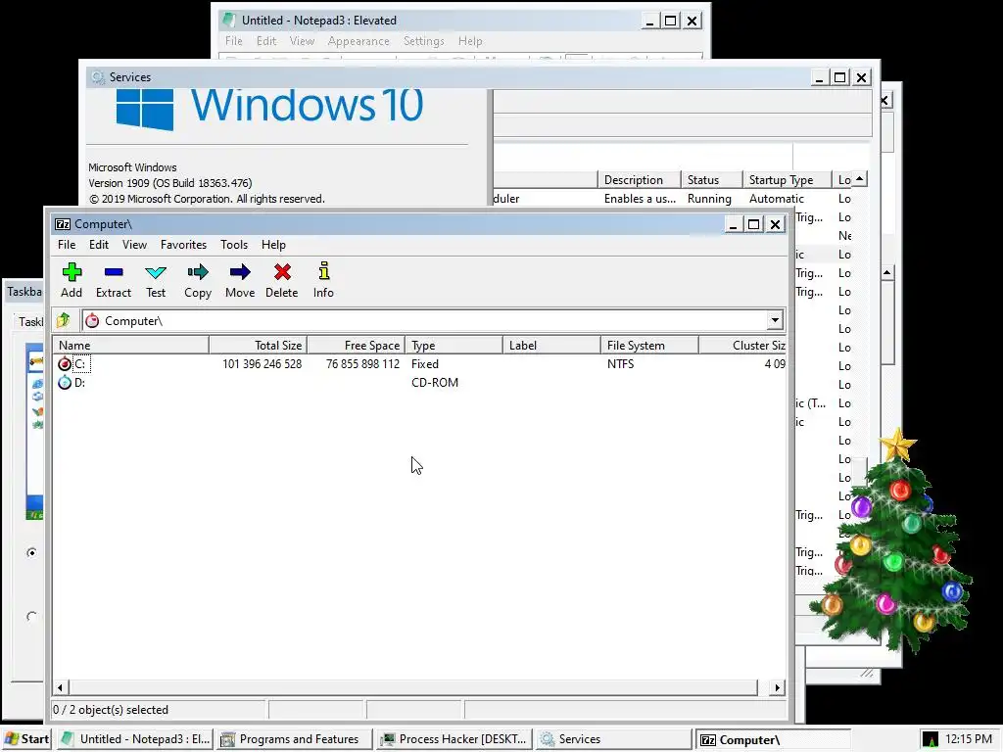Open the 7-Zip File menu

pos(67,244)
